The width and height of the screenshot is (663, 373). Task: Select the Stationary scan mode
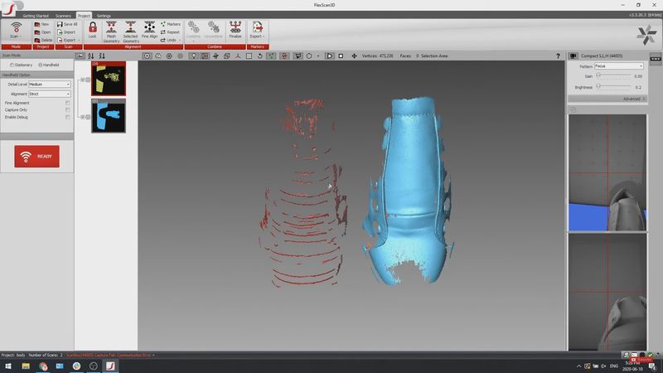click(12, 65)
